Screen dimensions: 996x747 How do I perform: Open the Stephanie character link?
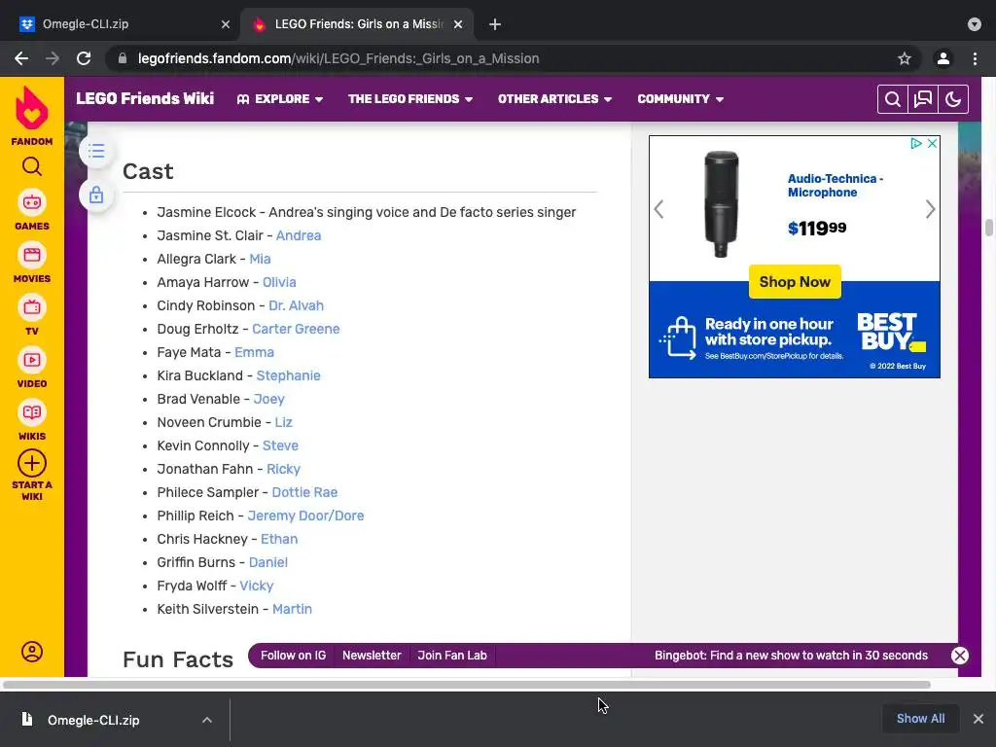(x=288, y=375)
